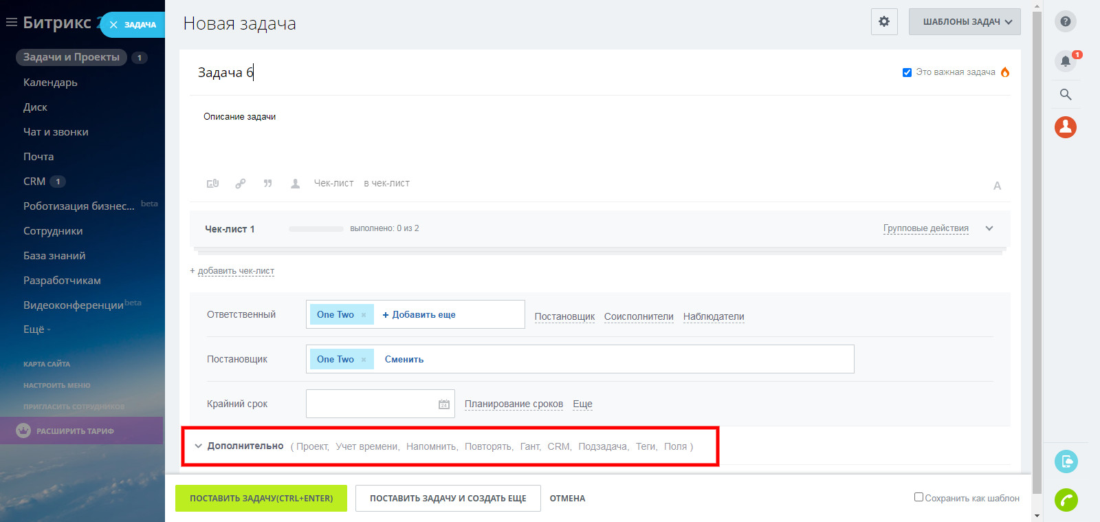1100x522 pixels.
Task: Click Карта сайта link
Action: [x=47, y=365]
